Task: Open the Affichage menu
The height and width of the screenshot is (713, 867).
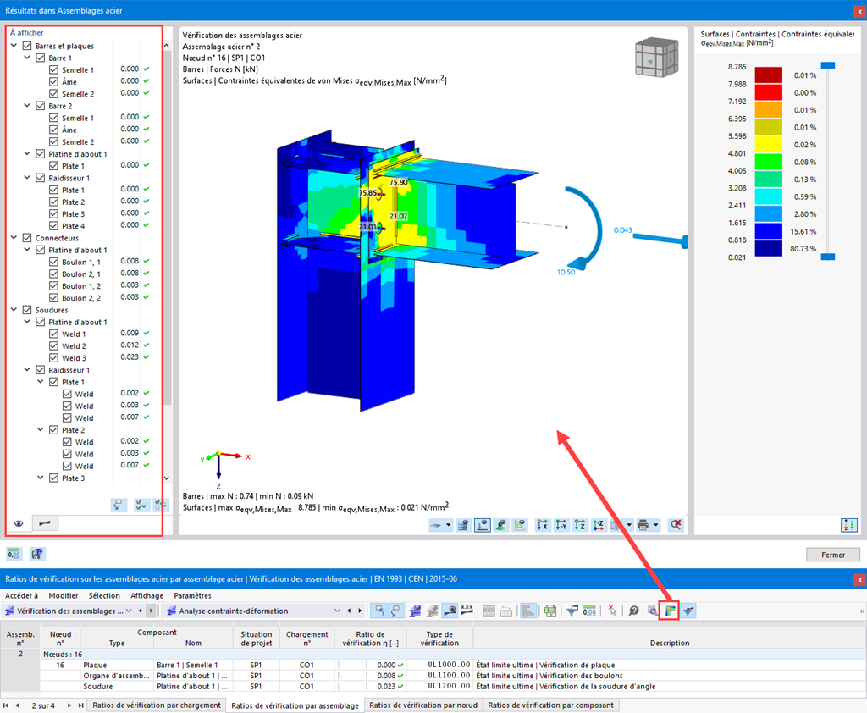Action: click(x=147, y=596)
